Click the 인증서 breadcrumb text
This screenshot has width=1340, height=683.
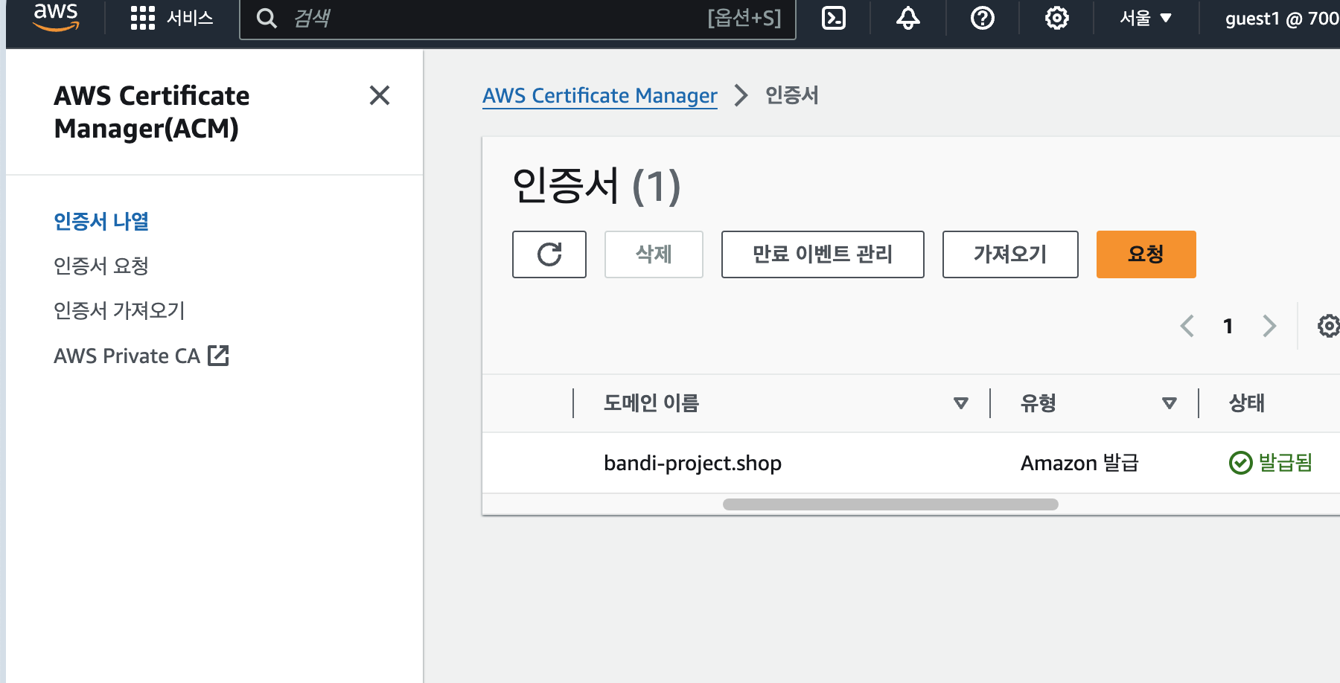coord(792,95)
